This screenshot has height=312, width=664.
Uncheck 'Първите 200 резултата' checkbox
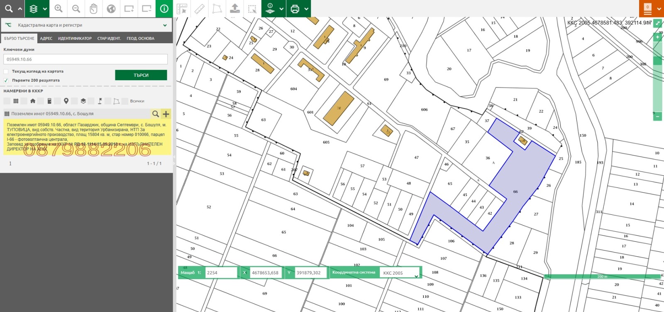pos(6,81)
